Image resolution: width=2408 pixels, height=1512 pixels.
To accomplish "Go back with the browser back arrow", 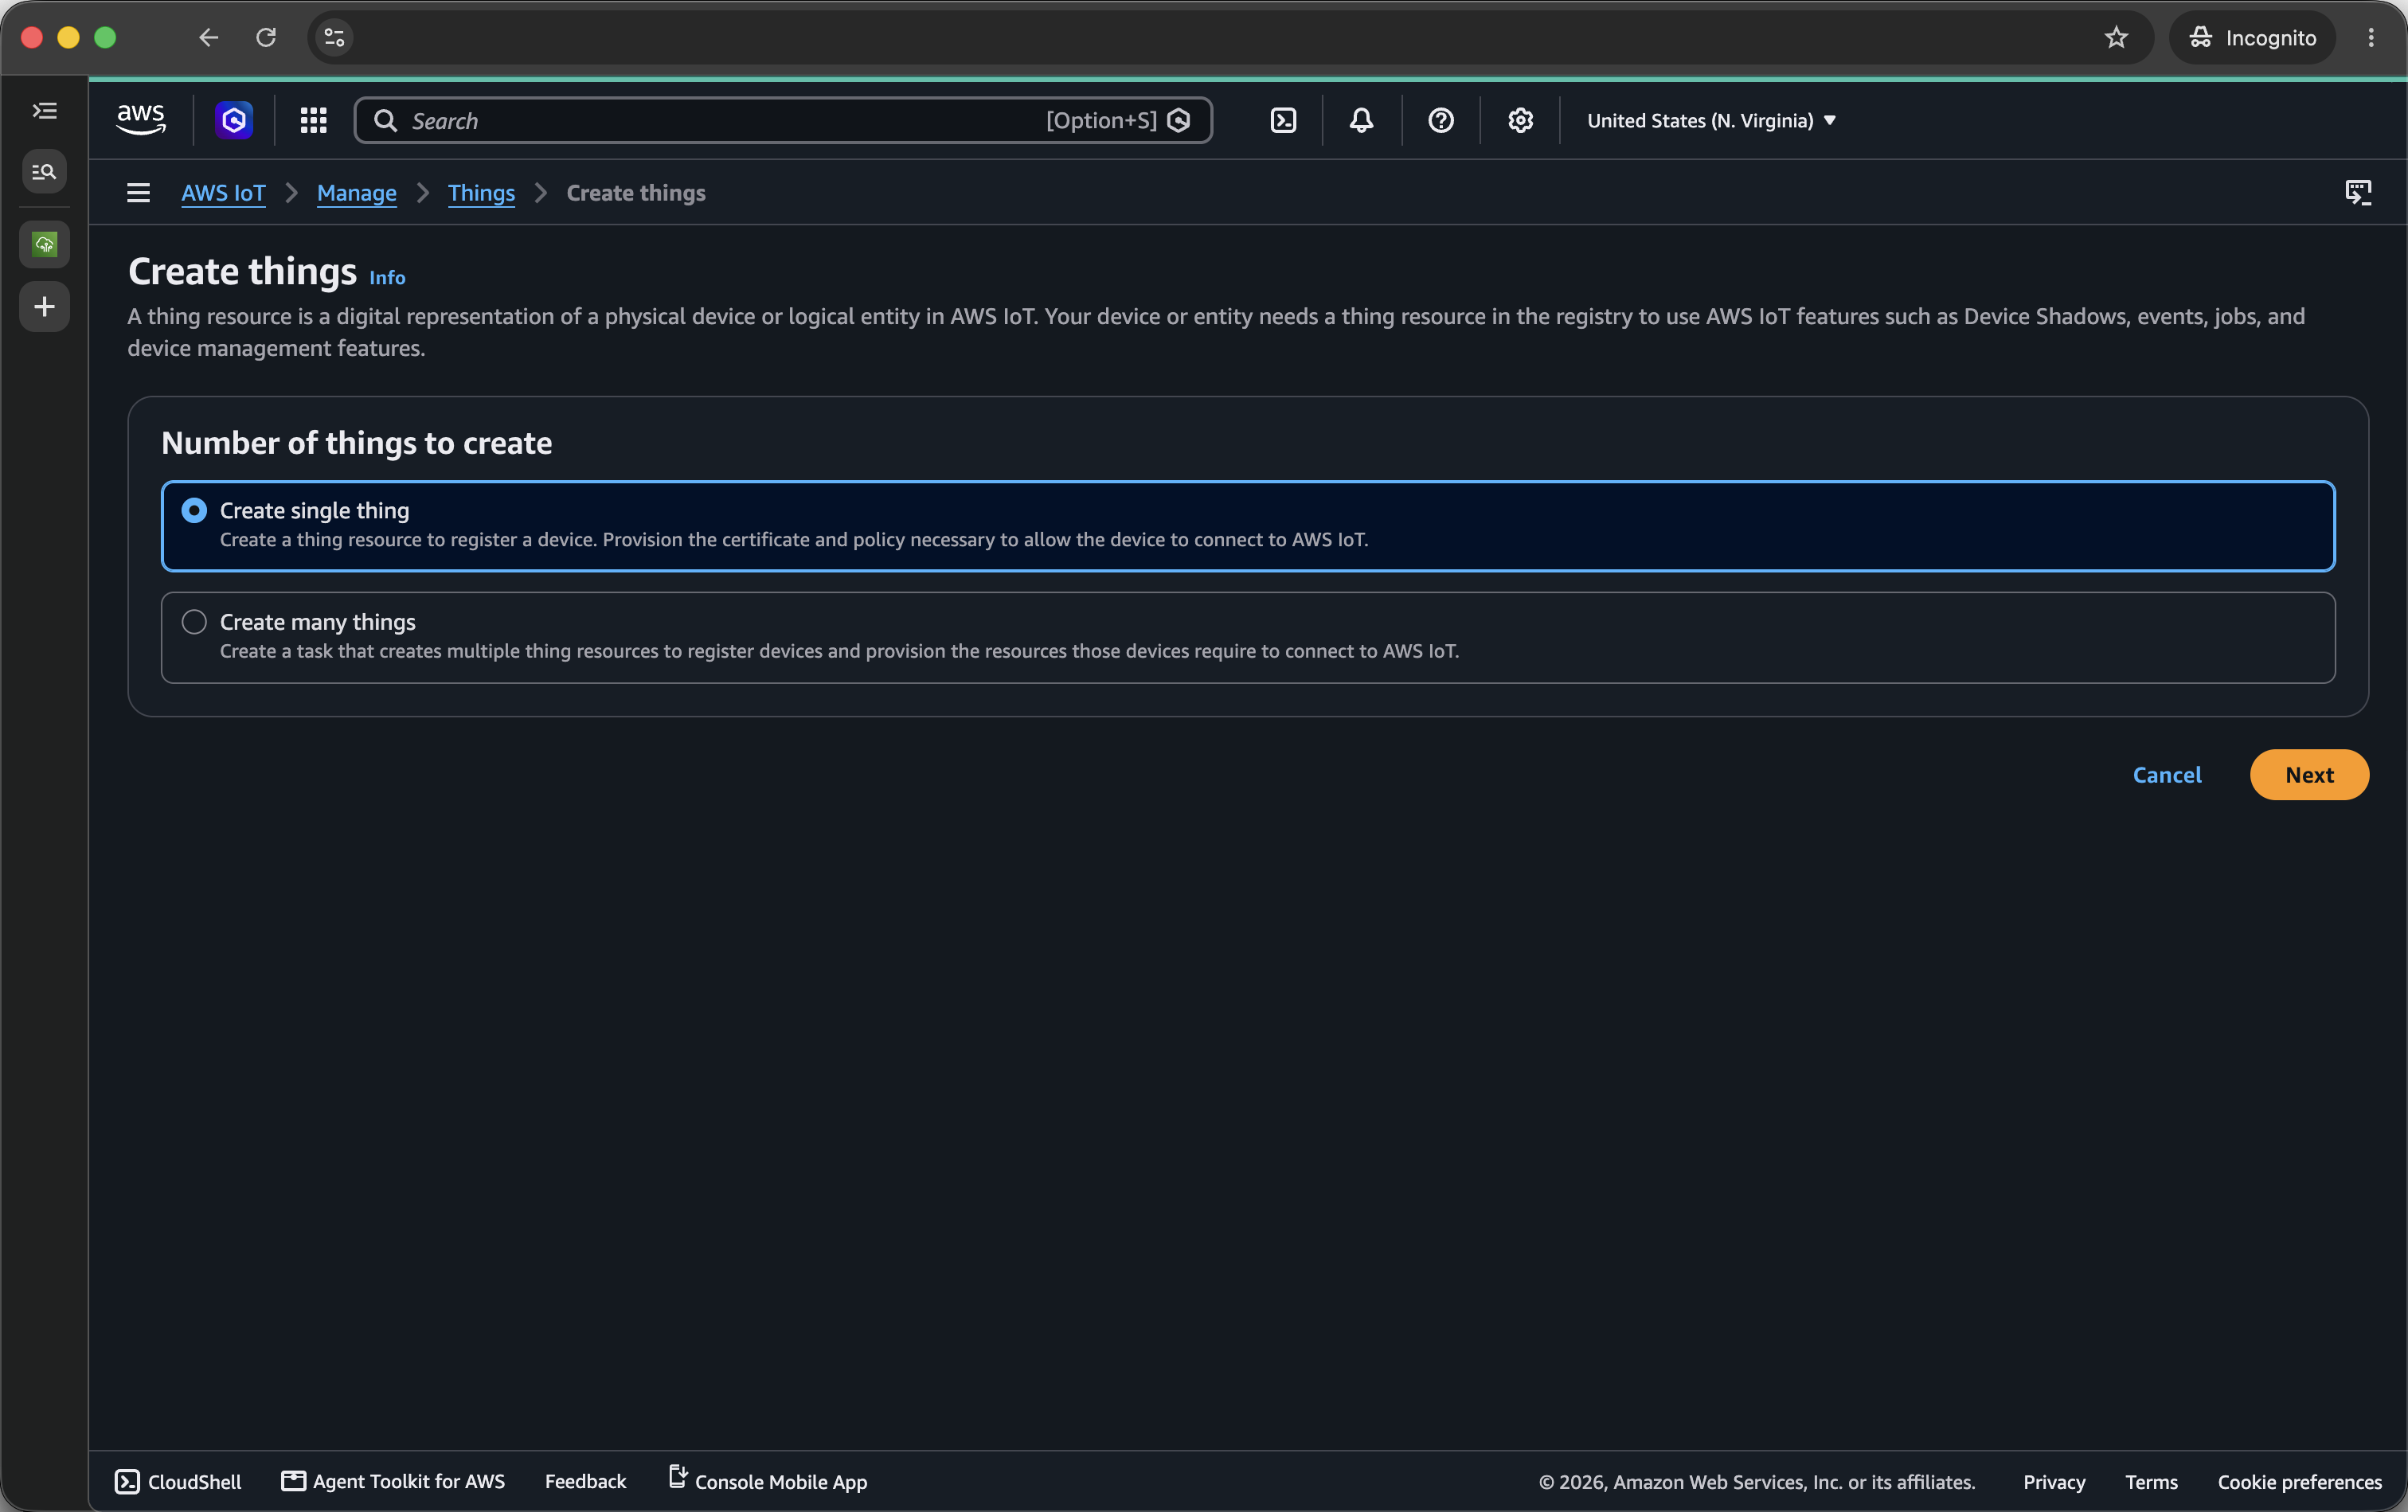I will click(x=208, y=37).
